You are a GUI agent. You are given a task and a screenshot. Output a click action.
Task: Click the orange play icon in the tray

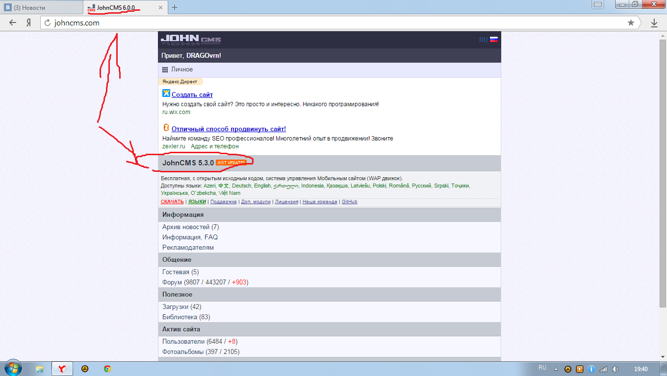click(x=580, y=369)
